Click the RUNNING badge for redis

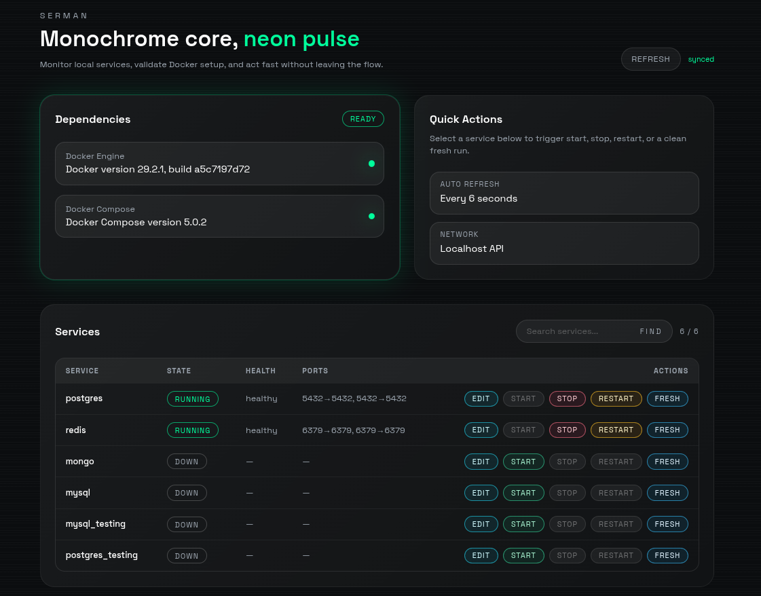tap(193, 430)
